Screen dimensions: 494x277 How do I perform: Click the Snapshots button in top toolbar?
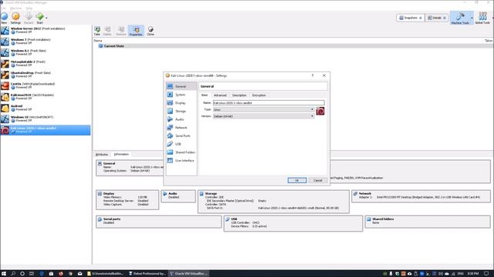(x=410, y=18)
